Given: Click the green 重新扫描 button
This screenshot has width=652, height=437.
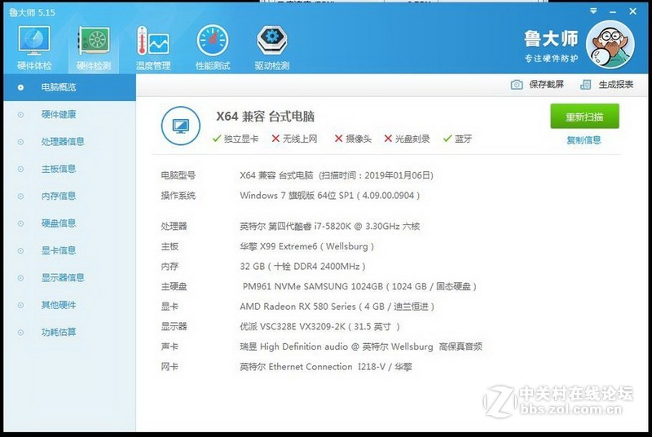Looking at the screenshot, I should pyautogui.click(x=584, y=117).
